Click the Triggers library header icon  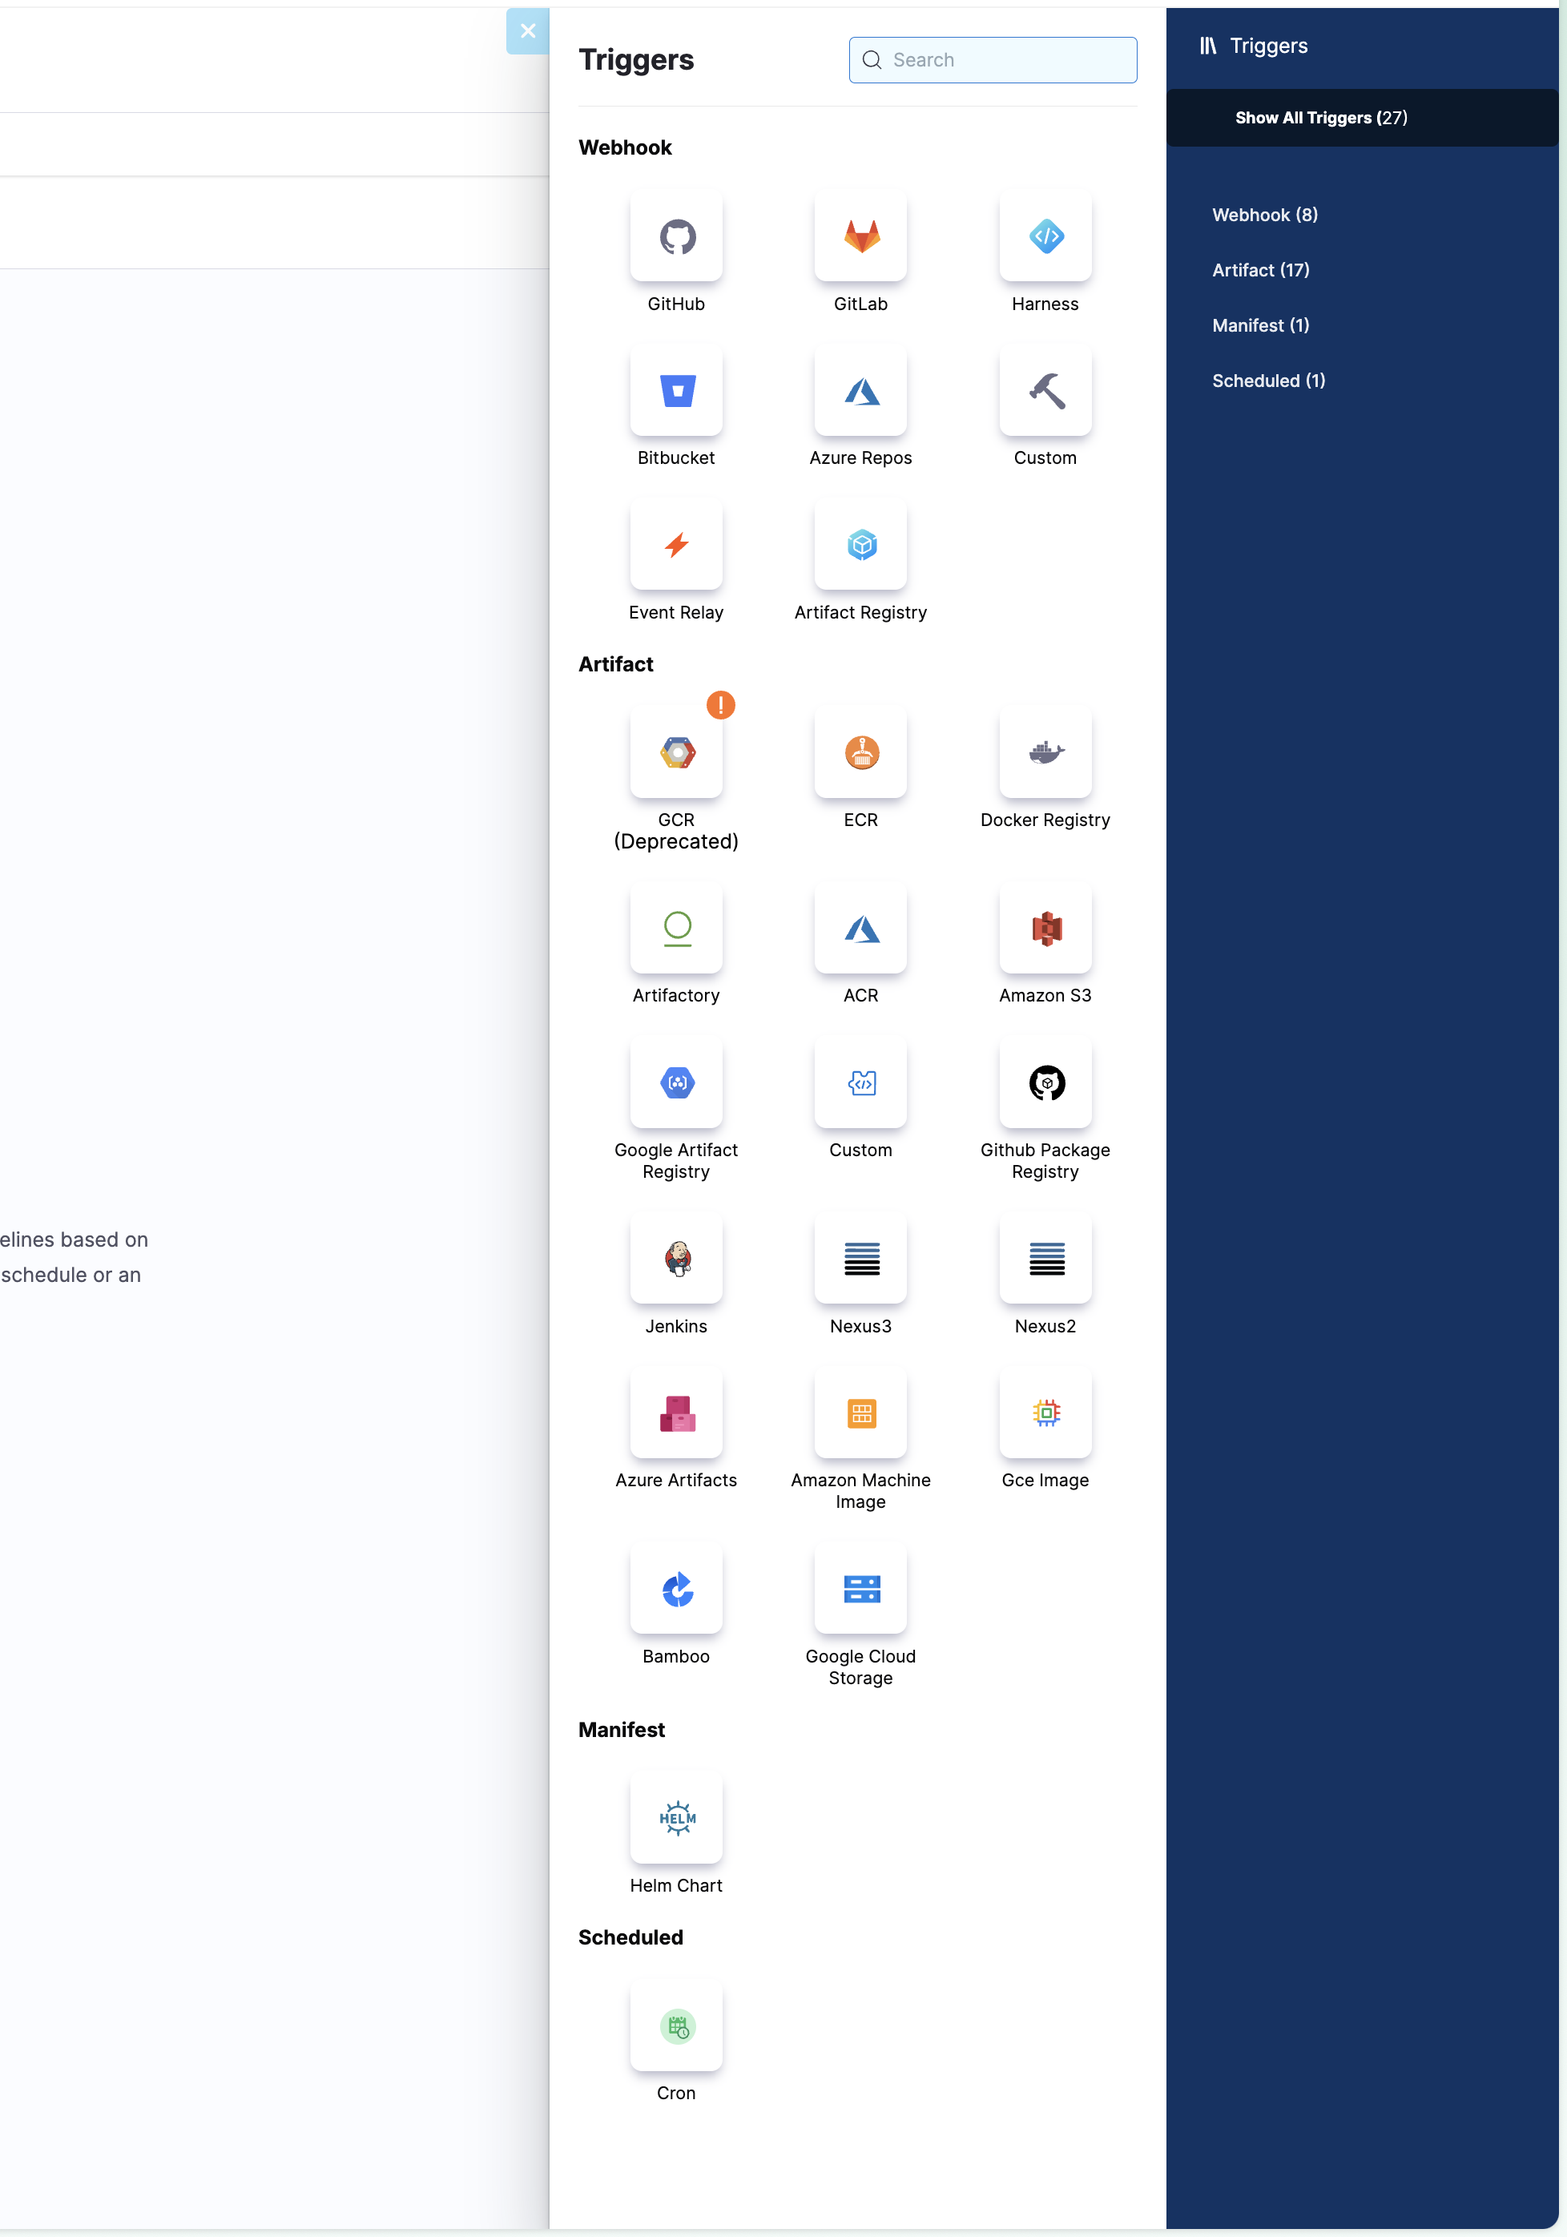coord(1207,46)
